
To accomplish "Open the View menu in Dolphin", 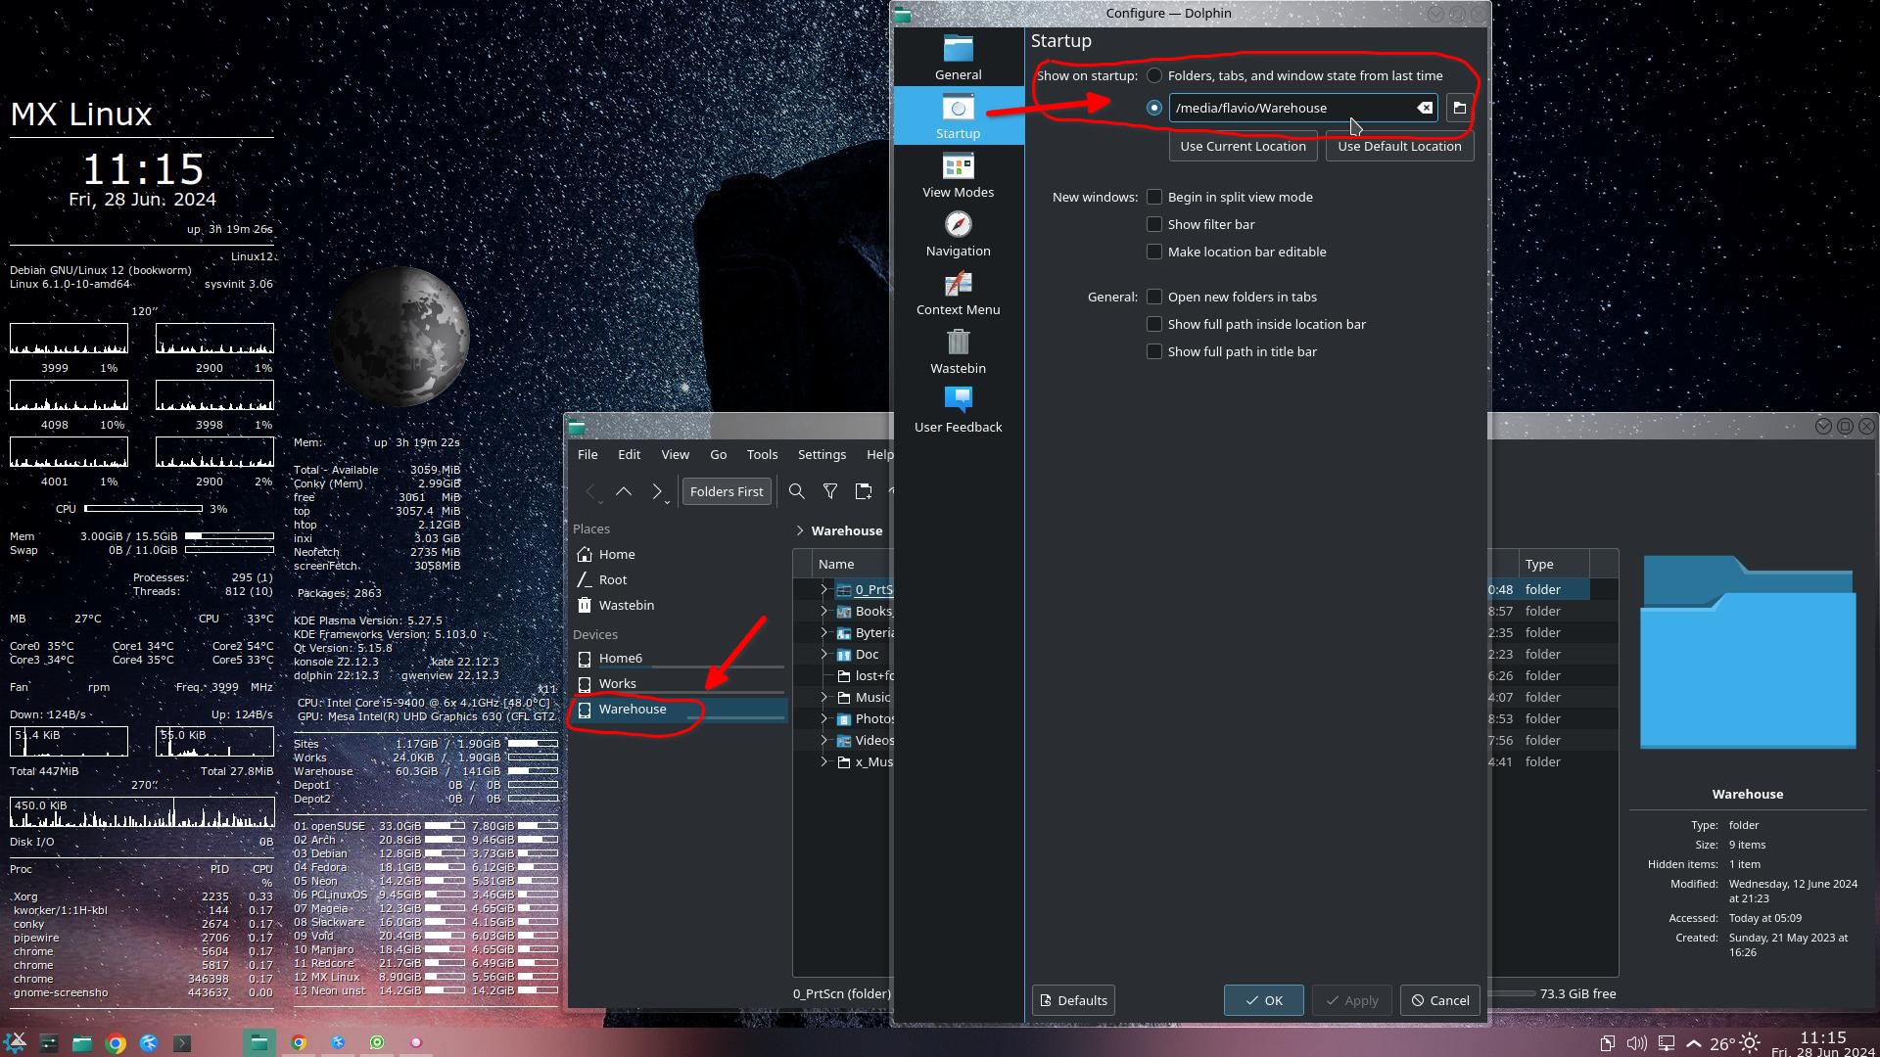I will (x=675, y=454).
